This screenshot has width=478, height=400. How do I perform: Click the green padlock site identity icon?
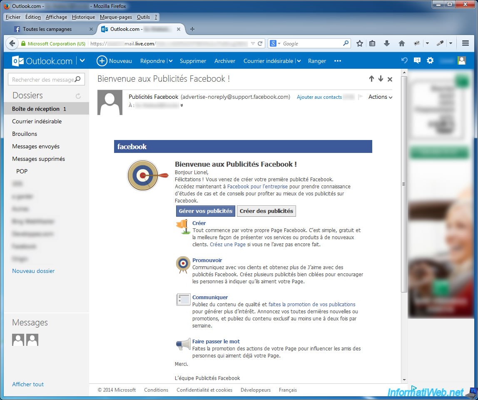[23, 43]
